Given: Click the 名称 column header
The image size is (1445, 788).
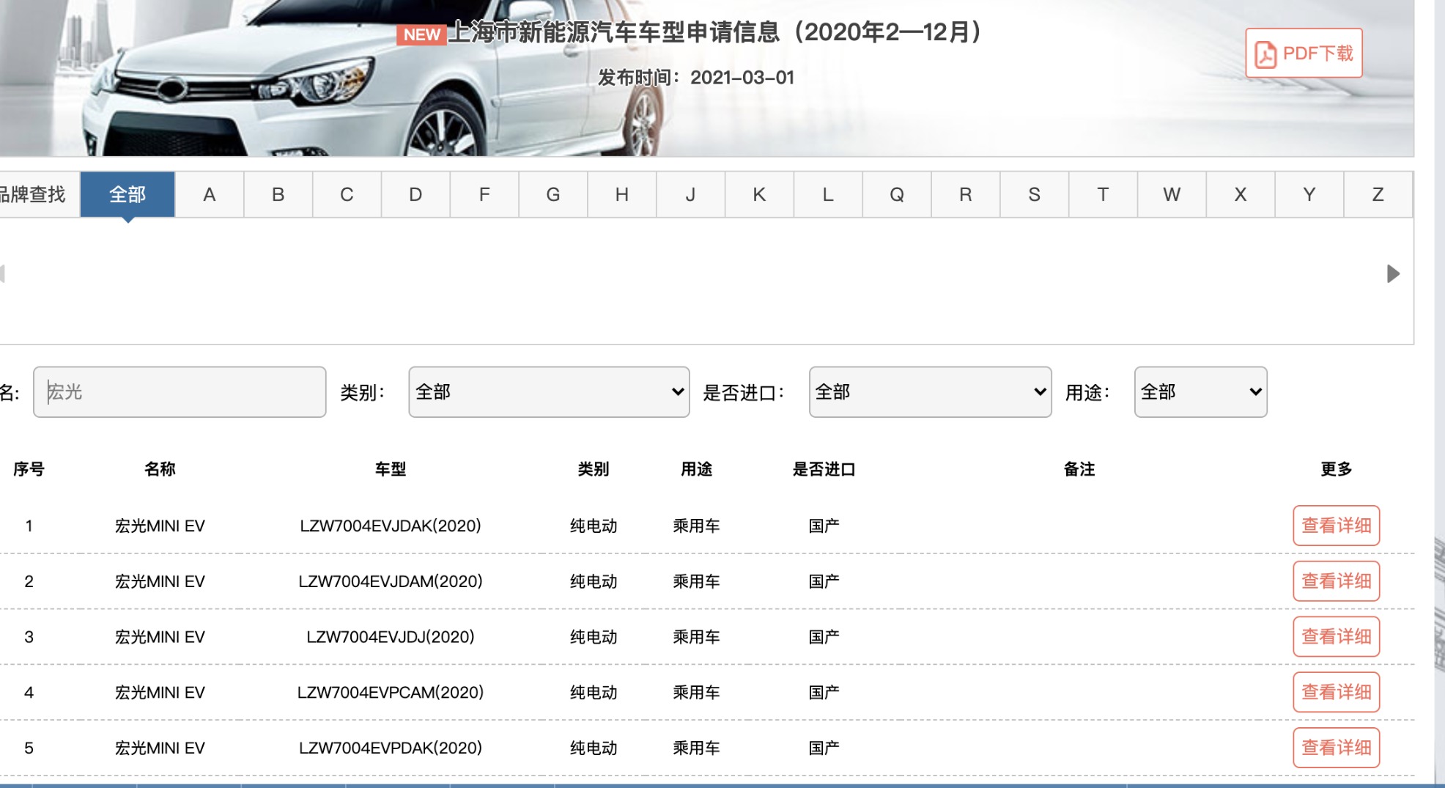Looking at the screenshot, I should click(160, 469).
